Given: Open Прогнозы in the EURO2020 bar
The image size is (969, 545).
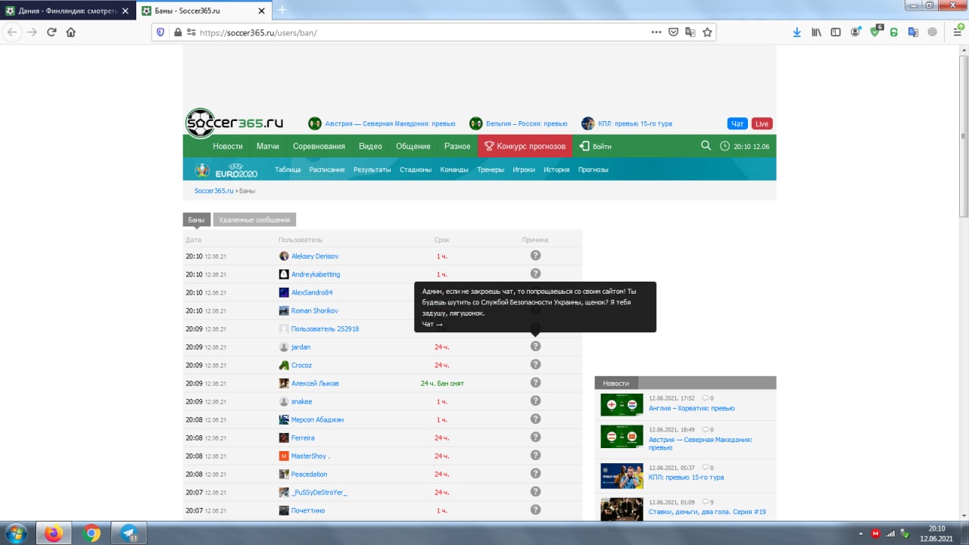Looking at the screenshot, I should pos(594,170).
